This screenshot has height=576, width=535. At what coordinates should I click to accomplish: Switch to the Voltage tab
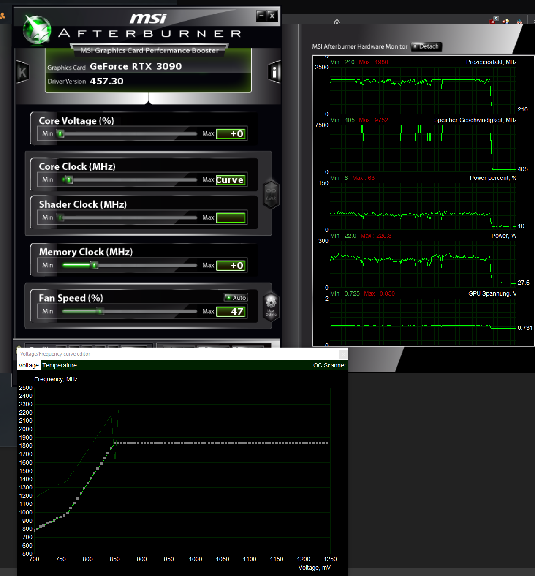click(x=29, y=365)
